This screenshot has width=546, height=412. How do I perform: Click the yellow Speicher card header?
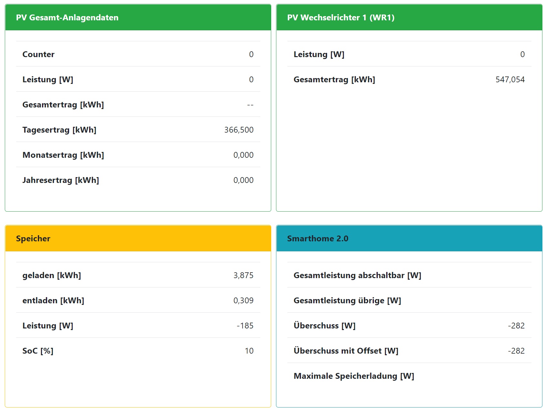point(138,238)
